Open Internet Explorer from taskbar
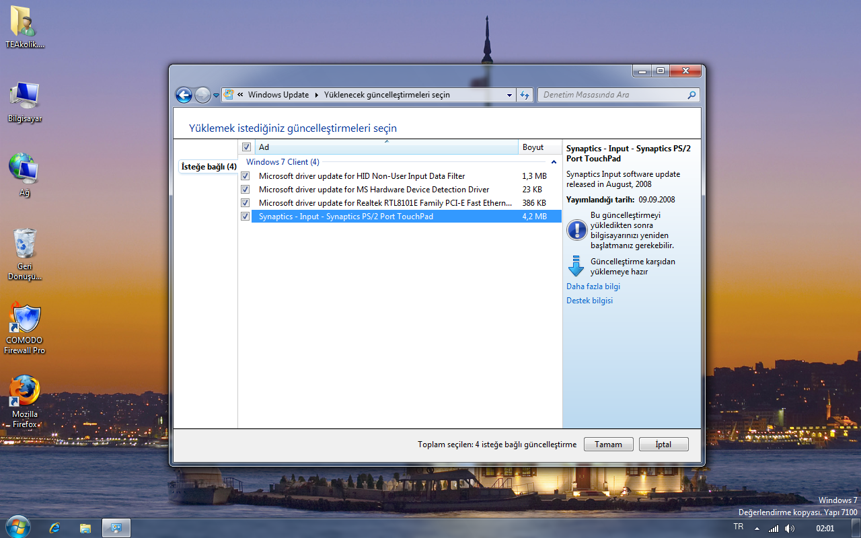The image size is (861, 538). (x=54, y=528)
